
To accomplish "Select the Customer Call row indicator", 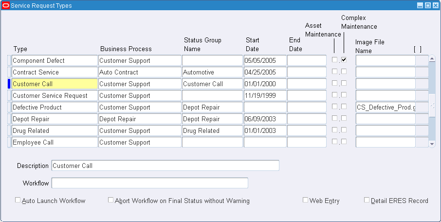I will (9, 84).
